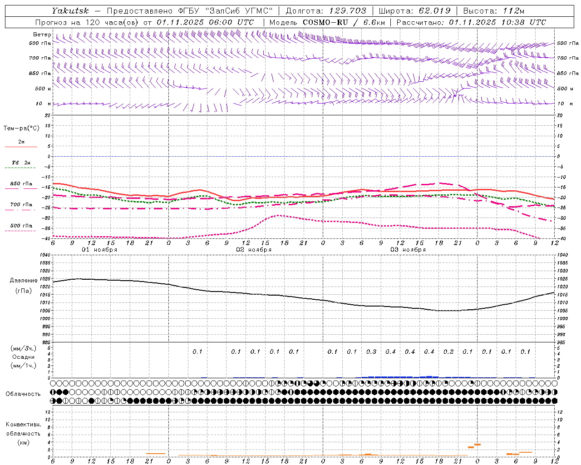
Task: Select the 'Осадки' precipitation label
Action: pos(24,357)
